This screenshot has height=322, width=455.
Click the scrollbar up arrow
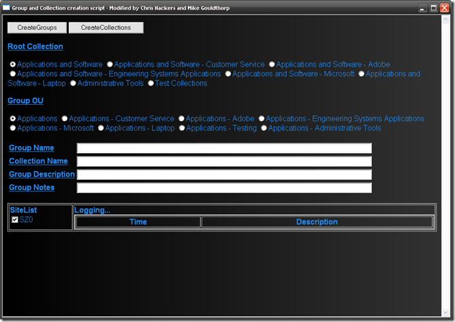click(445, 19)
